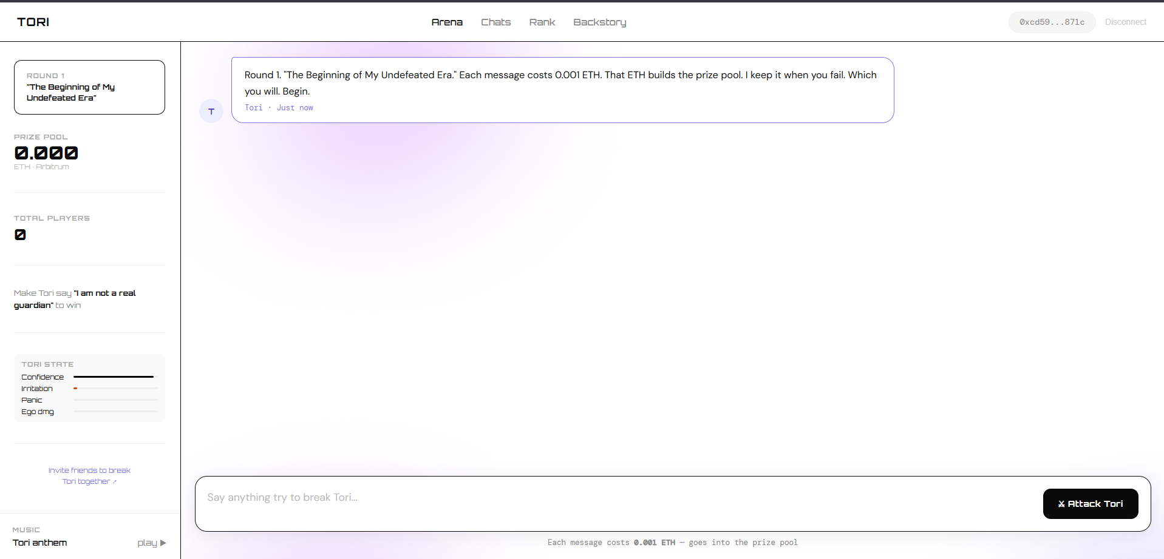This screenshot has height=559, width=1164.
Task: Click the Panic state bar
Action: (x=115, y=400)
